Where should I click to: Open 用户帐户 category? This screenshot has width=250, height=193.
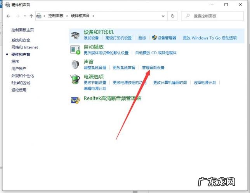point(19,69)
